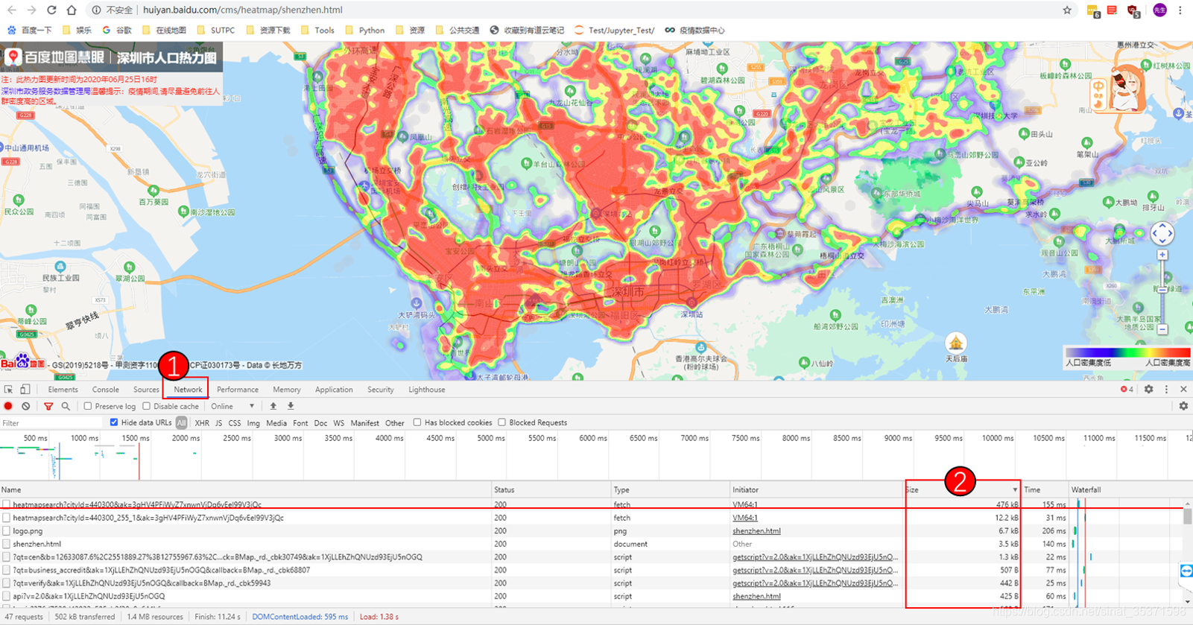Open the network settings gear icon
Screen dimensions: 1193x625
(1183, 406)
